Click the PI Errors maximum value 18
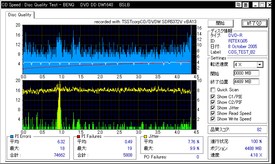The width and height of the screenshot is (275, 164). click(x=63, y=148)
